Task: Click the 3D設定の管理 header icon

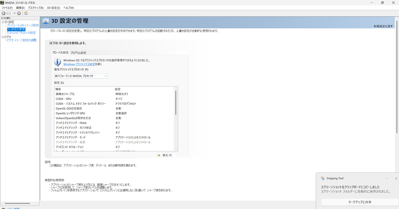Action: (x=46, y=21)
